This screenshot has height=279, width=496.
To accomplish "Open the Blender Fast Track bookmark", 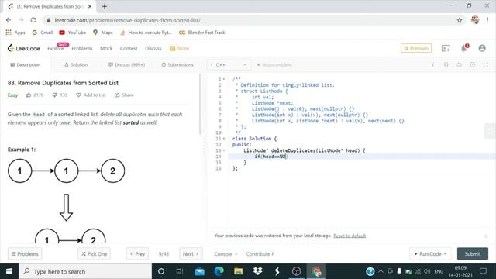I will pyautogui.click(x=202, y=33).
